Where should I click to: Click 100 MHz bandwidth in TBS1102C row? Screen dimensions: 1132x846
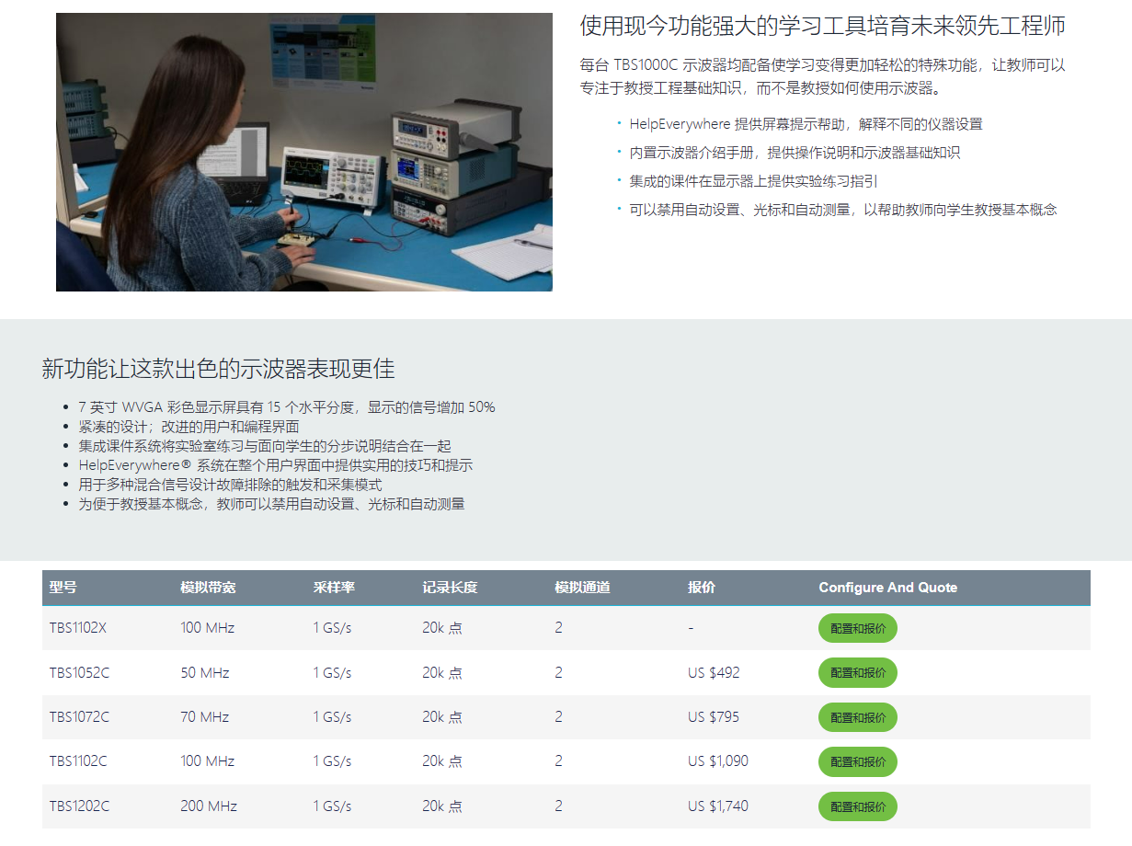(208, 761)
